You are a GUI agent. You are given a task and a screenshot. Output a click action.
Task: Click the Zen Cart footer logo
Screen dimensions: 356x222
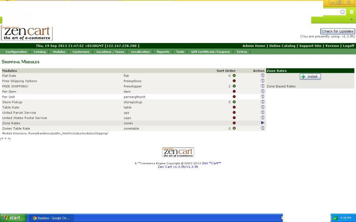(x=178, y=152)
